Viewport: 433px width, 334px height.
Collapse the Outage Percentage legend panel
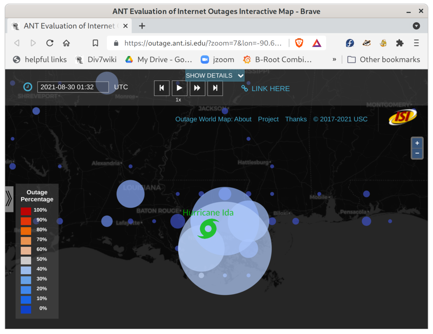coord(8,199)
